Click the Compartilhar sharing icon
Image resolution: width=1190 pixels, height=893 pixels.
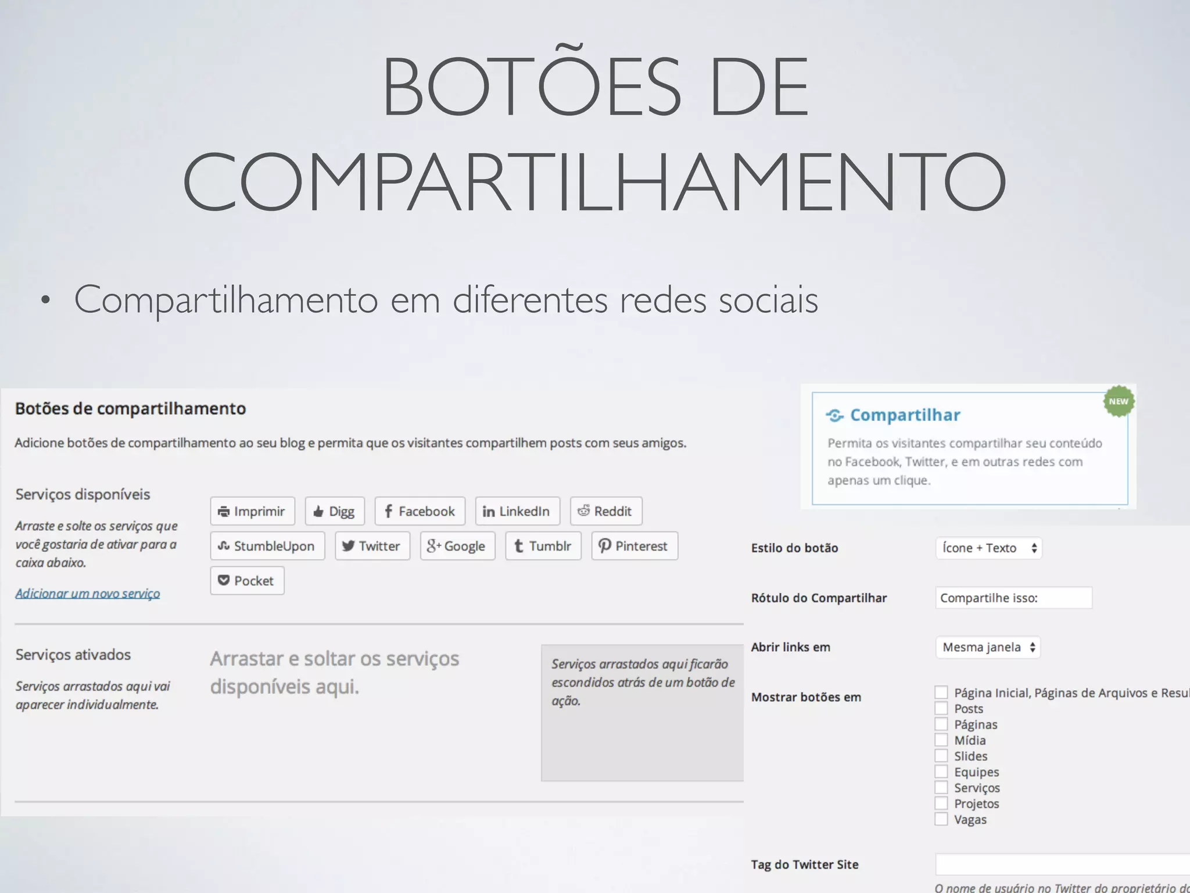coord(835,416)
